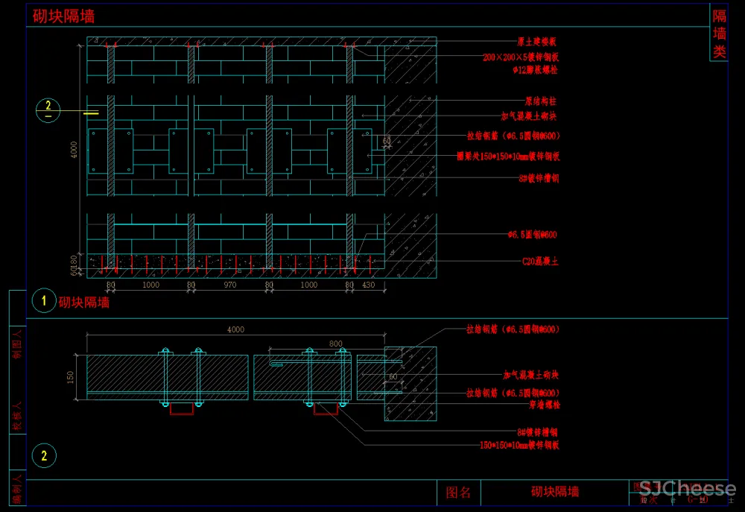Select the 原土建楼板 annotation
Viewport: 745px width, 512px height.
click(x=536, y=42)
